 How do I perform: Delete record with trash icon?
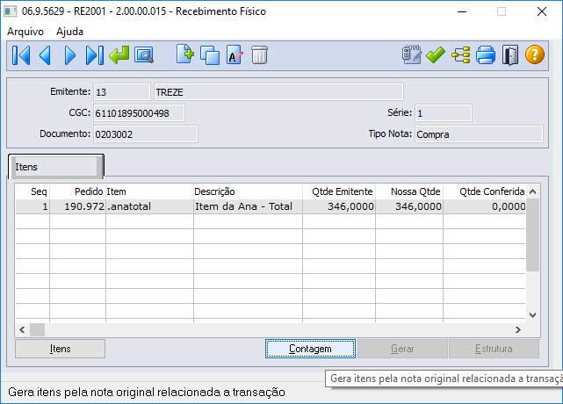(x=259, y=55)
